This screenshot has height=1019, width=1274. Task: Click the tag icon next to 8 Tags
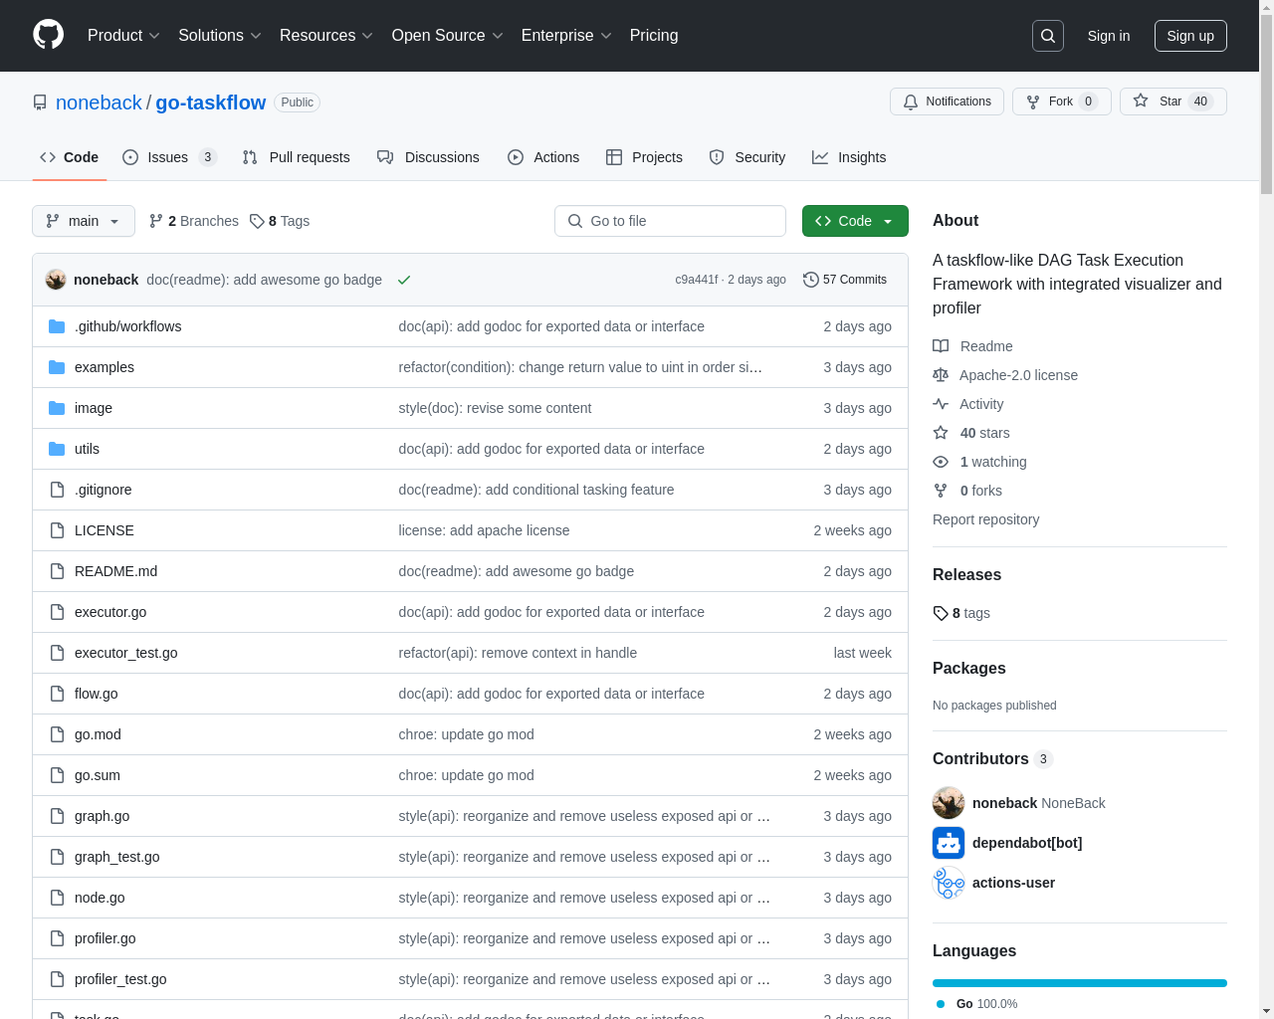pyautogui.click(x=257, y=221)
